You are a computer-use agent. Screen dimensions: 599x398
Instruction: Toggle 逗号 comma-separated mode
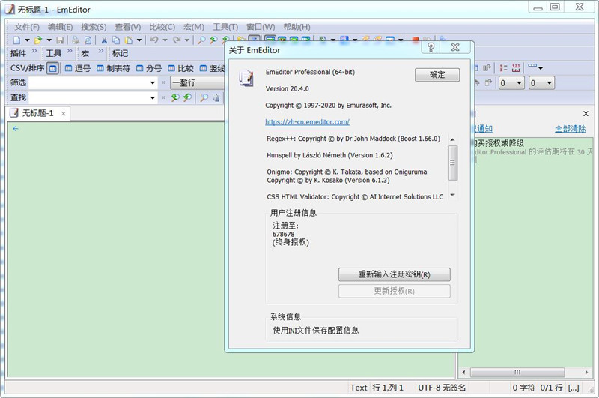pyautogui.click(x=78, y=68)
